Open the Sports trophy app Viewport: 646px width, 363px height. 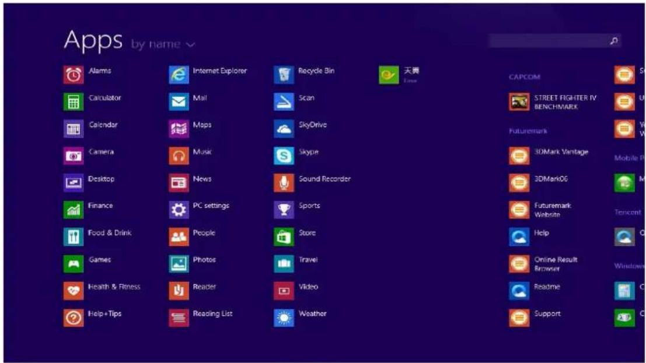point(284,210)
